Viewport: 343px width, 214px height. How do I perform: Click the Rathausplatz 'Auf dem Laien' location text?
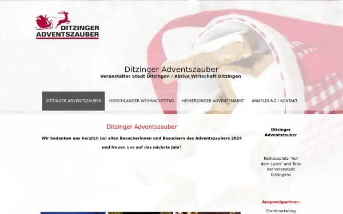[x=281, y=167]
